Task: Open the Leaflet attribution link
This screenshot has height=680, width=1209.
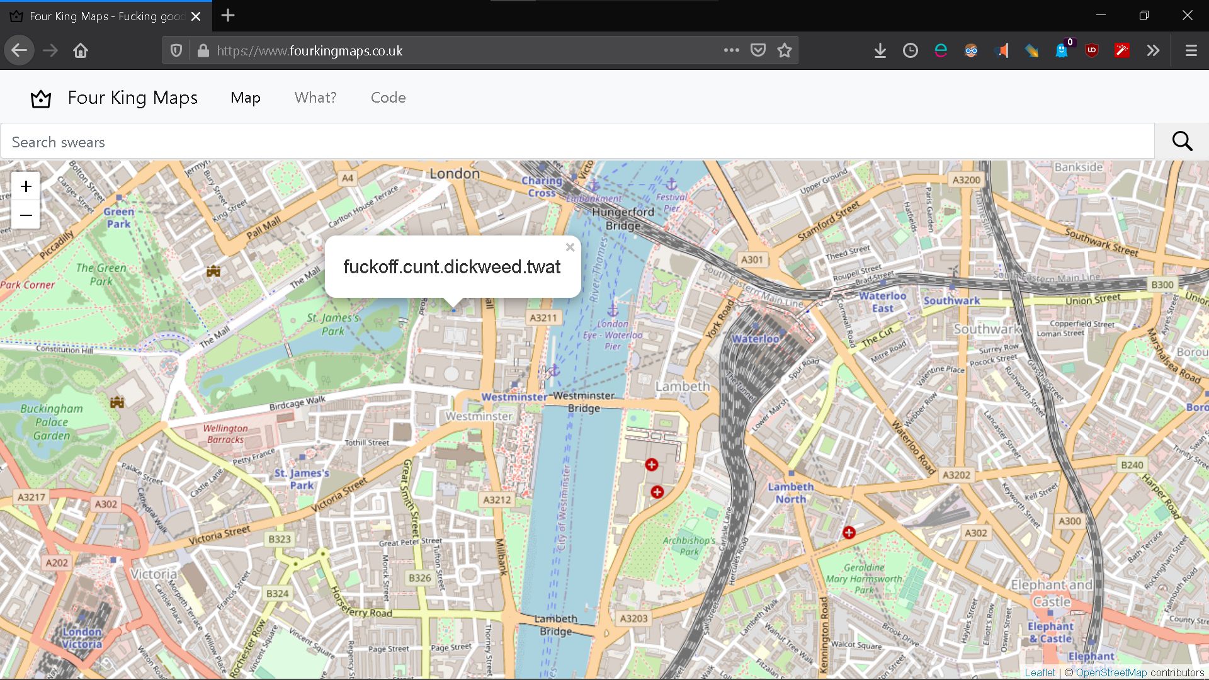Action: point(1040,672)
